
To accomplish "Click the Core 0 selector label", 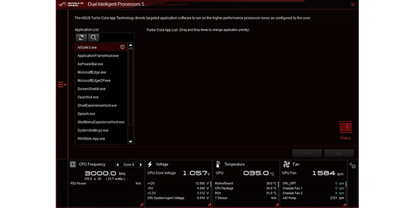I will 129,165.
